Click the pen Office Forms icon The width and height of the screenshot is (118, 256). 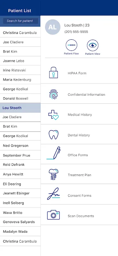(54, 153)
